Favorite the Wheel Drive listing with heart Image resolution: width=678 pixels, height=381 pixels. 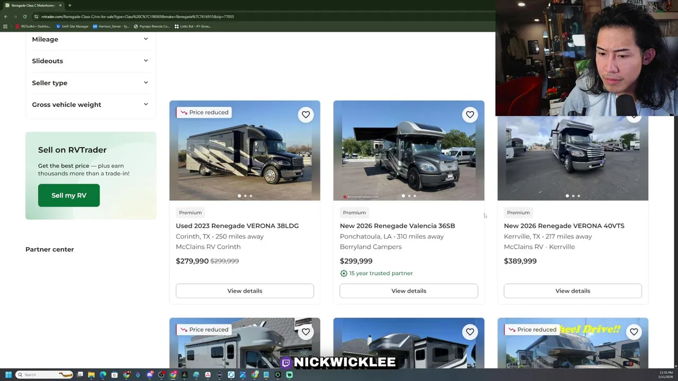pos(634,332)
